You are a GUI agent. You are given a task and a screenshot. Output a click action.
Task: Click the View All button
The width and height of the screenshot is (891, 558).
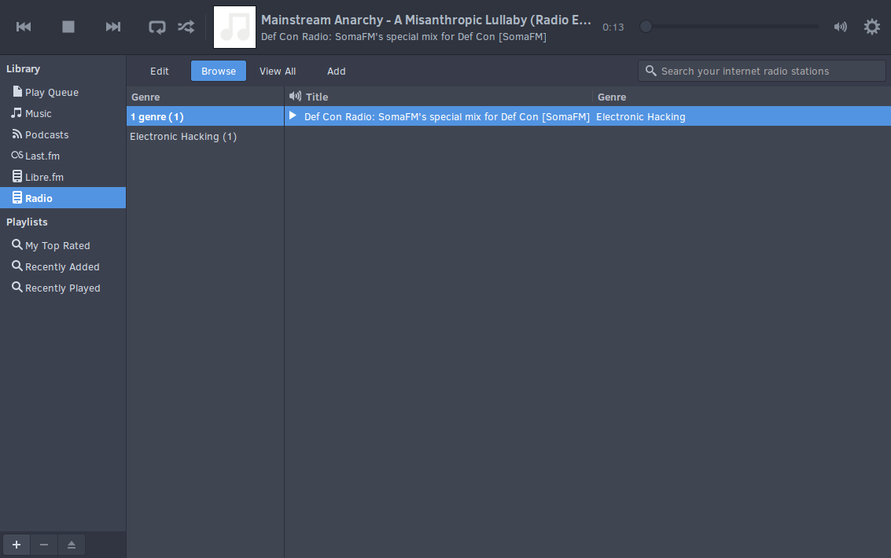[x=278, y=71]
